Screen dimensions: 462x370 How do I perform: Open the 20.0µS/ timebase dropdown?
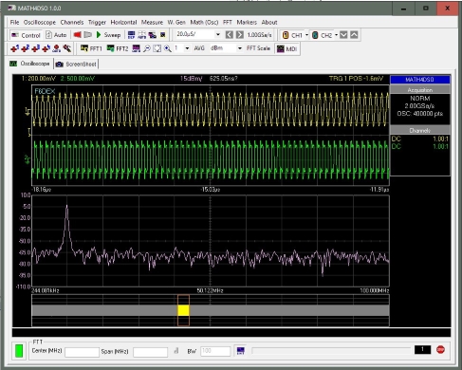[x=218, y=34]
